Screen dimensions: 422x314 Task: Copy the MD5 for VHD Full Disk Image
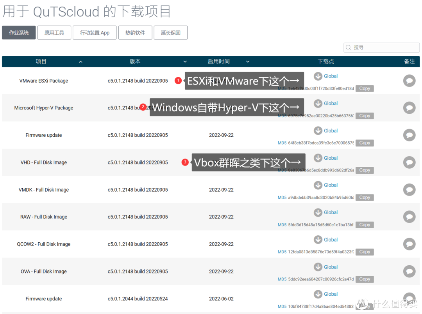coord(365,170)
